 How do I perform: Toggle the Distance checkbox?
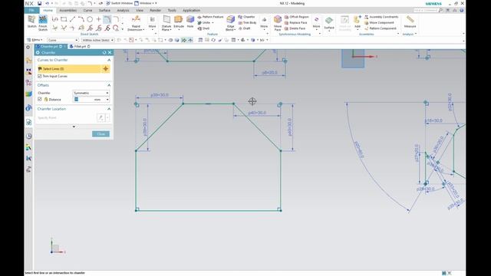click(40, 99)
